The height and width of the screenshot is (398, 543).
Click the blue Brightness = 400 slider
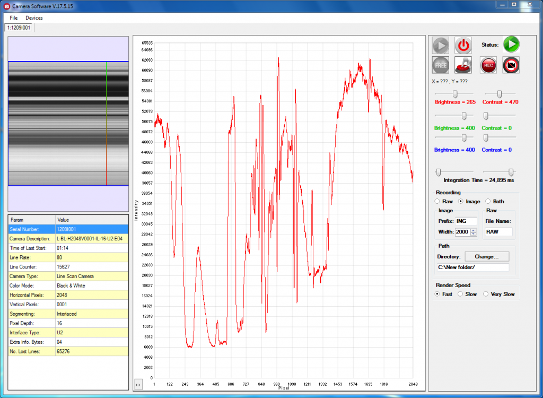pyautogui.click(x=454, y=137)
